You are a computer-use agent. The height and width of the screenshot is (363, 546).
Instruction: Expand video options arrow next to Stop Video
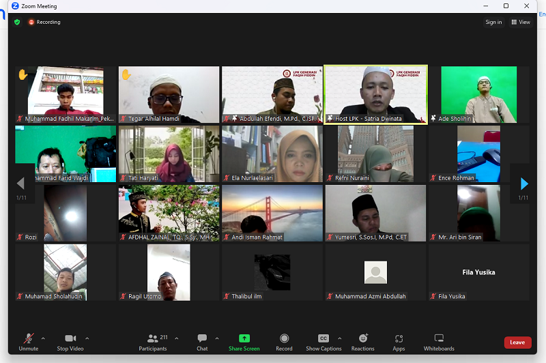tap(87, 338)
